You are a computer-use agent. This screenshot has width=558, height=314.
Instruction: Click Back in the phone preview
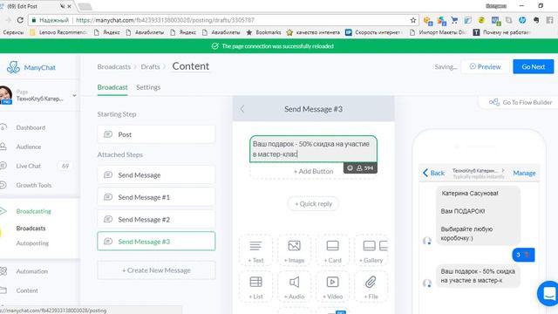tap(433, 173)
